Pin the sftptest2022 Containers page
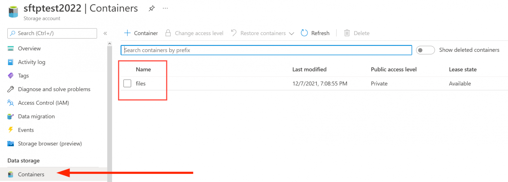 tap(152, 9)
